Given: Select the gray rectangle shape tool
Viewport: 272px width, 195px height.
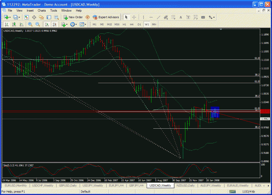Looking at the screenshot, I should coord(203,17).
